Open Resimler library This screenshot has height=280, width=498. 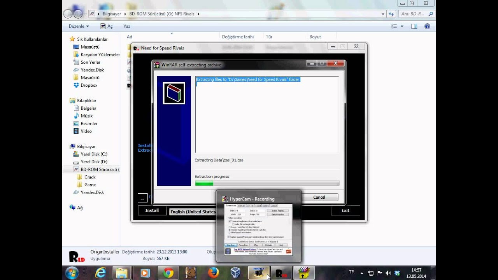pyautogui.click(x=89, y=123)
